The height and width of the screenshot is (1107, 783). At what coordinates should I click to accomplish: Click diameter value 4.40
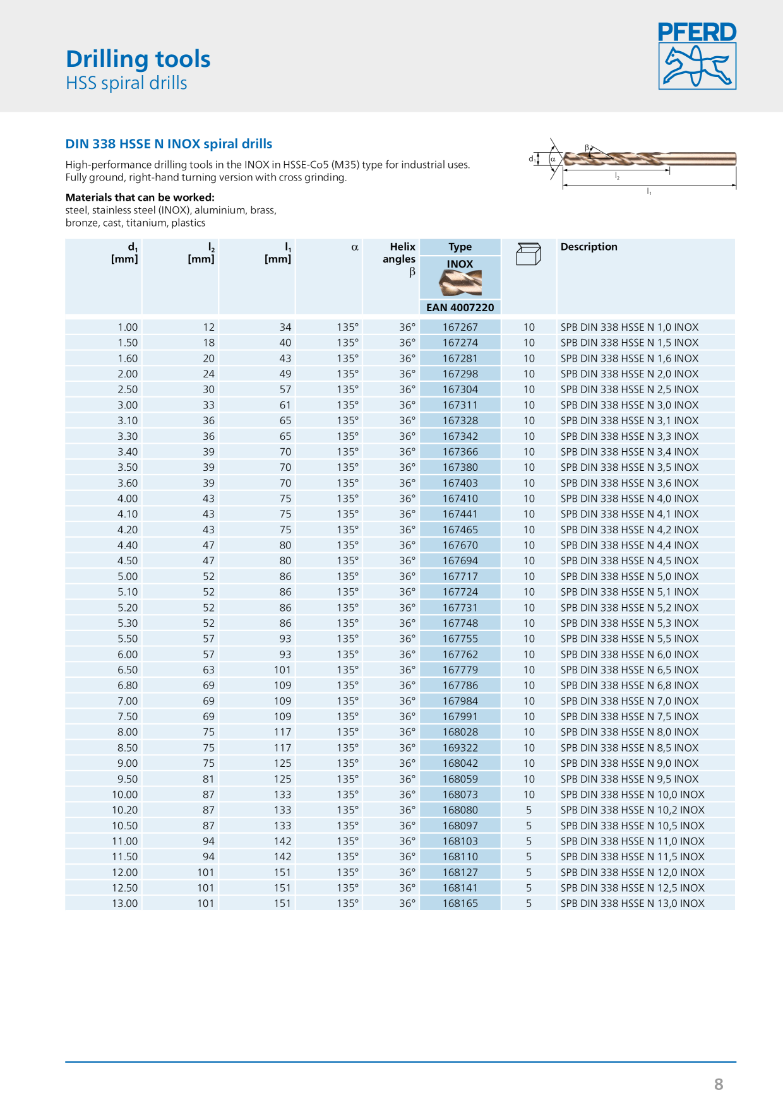pos(128,545)
